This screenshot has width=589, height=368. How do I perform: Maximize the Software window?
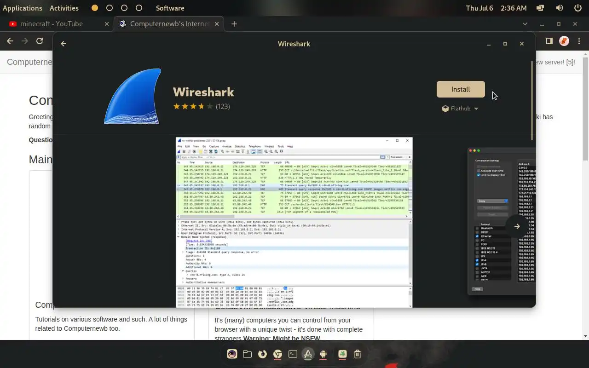coord(505,44)
